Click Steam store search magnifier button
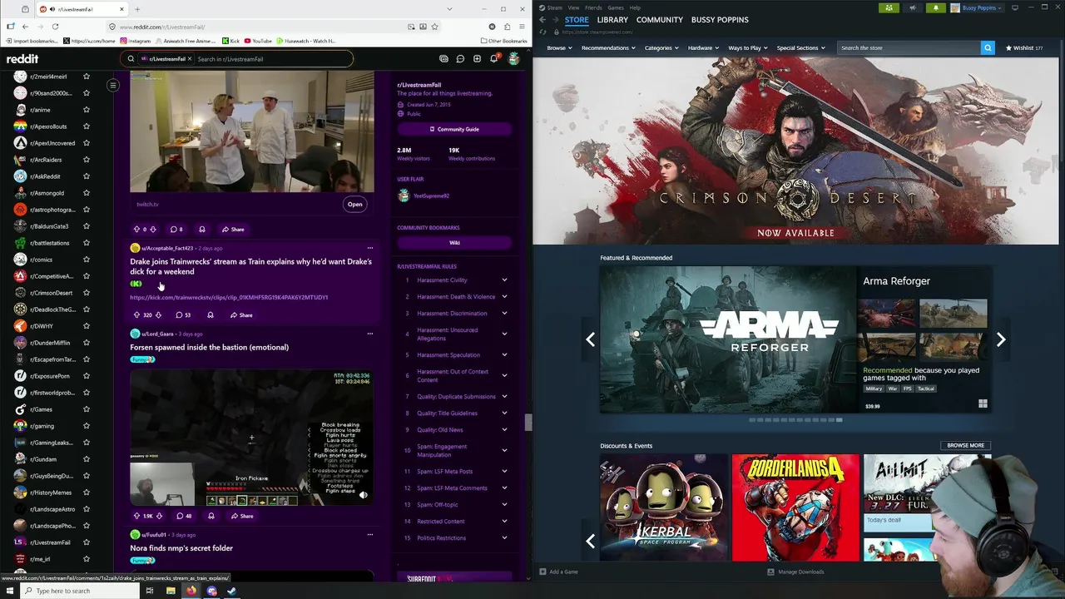Screen dimensions: 1065x599 [988, 47]
